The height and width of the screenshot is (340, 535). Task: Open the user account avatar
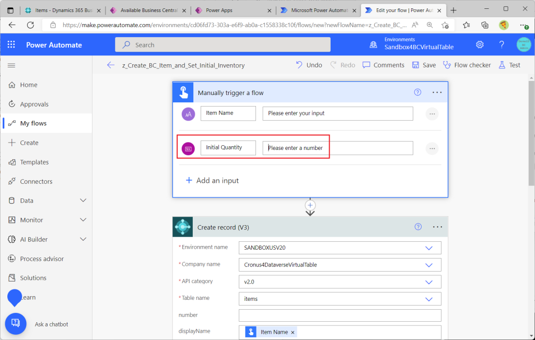[524, 45]
